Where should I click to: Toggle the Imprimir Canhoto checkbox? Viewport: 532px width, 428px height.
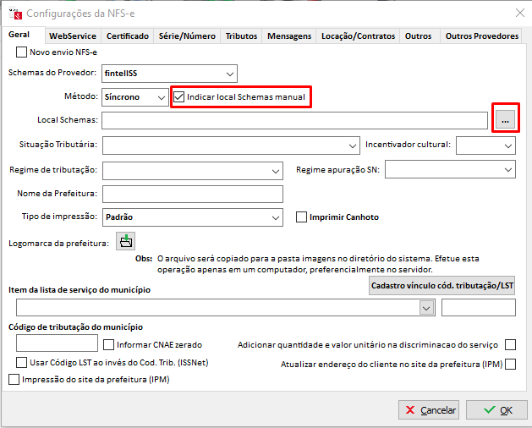coord(301,217)
